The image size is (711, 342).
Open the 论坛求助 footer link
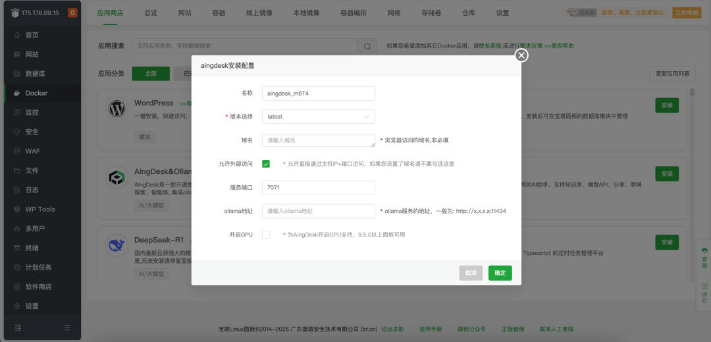click(x=392, y=329)
